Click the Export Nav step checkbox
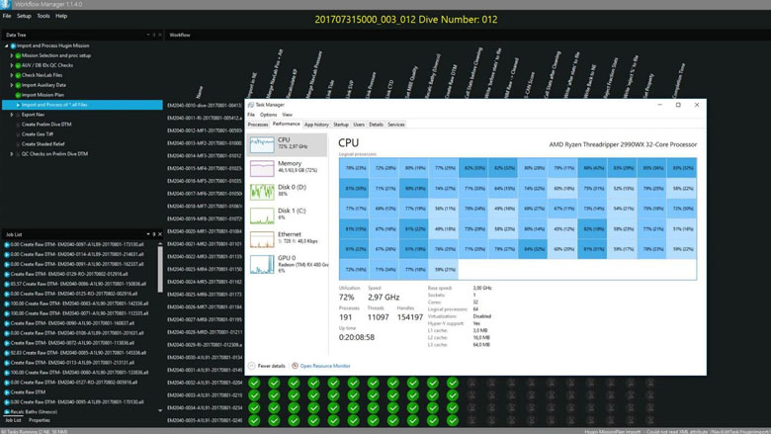Viewport: 771px width, 434px height. point(17,115)
